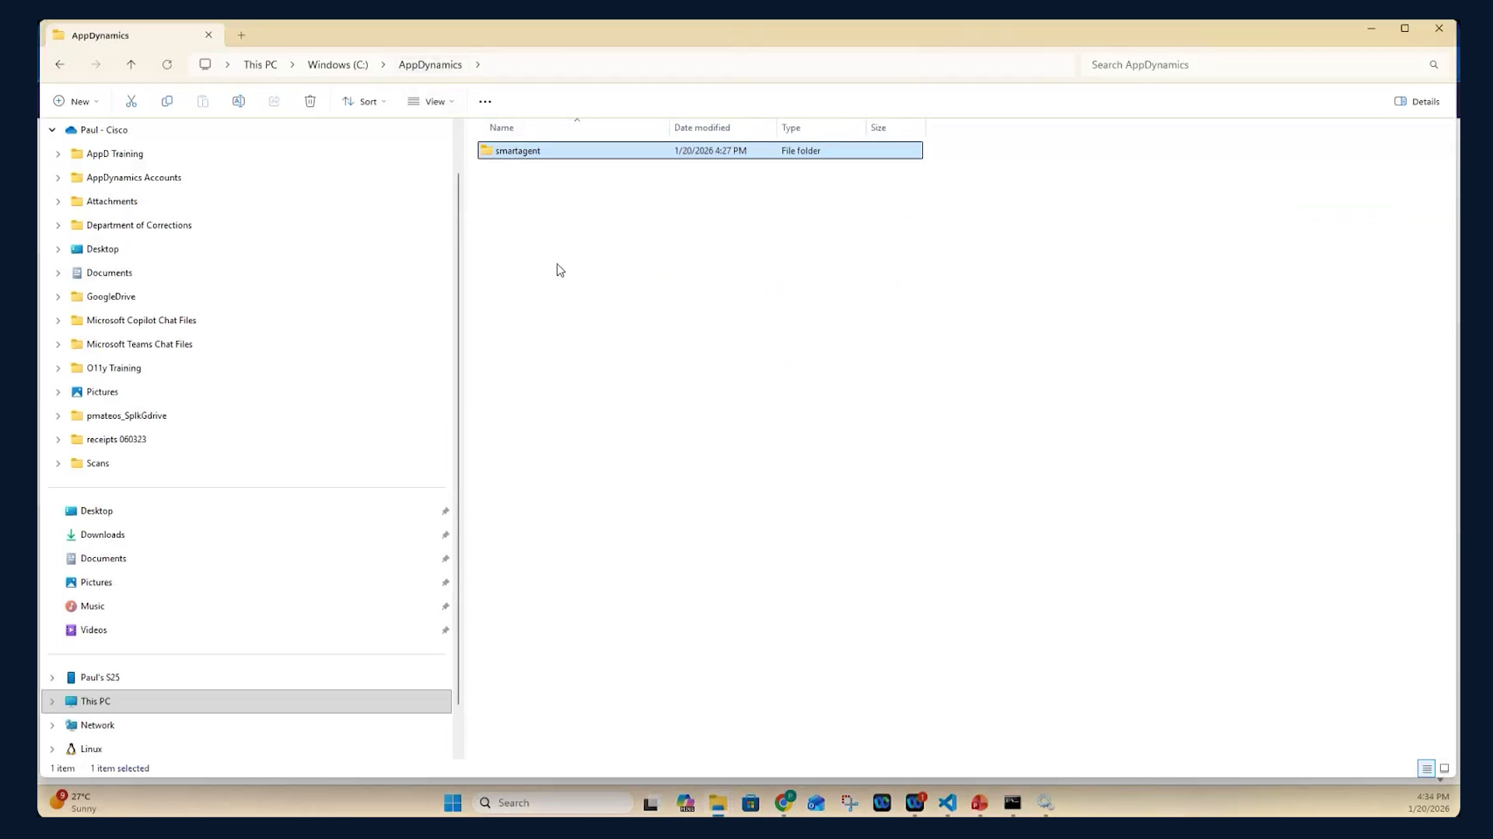
Task: Open the View dropdown
Action: (x=431, y=102)
